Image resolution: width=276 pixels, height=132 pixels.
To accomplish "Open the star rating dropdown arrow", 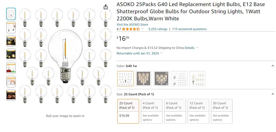I will pos(143,29).
